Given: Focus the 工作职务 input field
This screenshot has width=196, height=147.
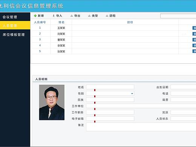Looking at the screenshot, I should pos(110,112).
